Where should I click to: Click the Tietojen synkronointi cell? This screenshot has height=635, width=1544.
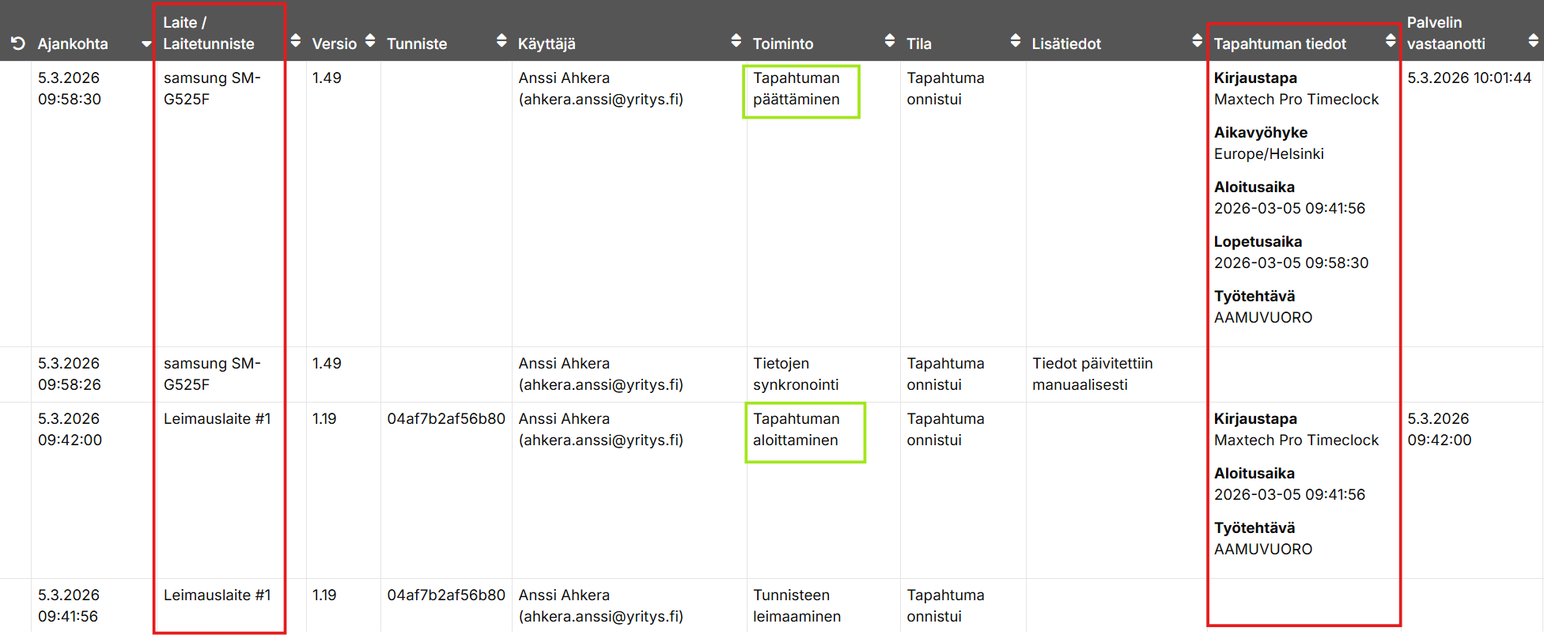point(796,374)
